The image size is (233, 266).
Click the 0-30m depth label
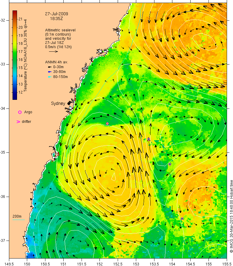coord(58,67)
